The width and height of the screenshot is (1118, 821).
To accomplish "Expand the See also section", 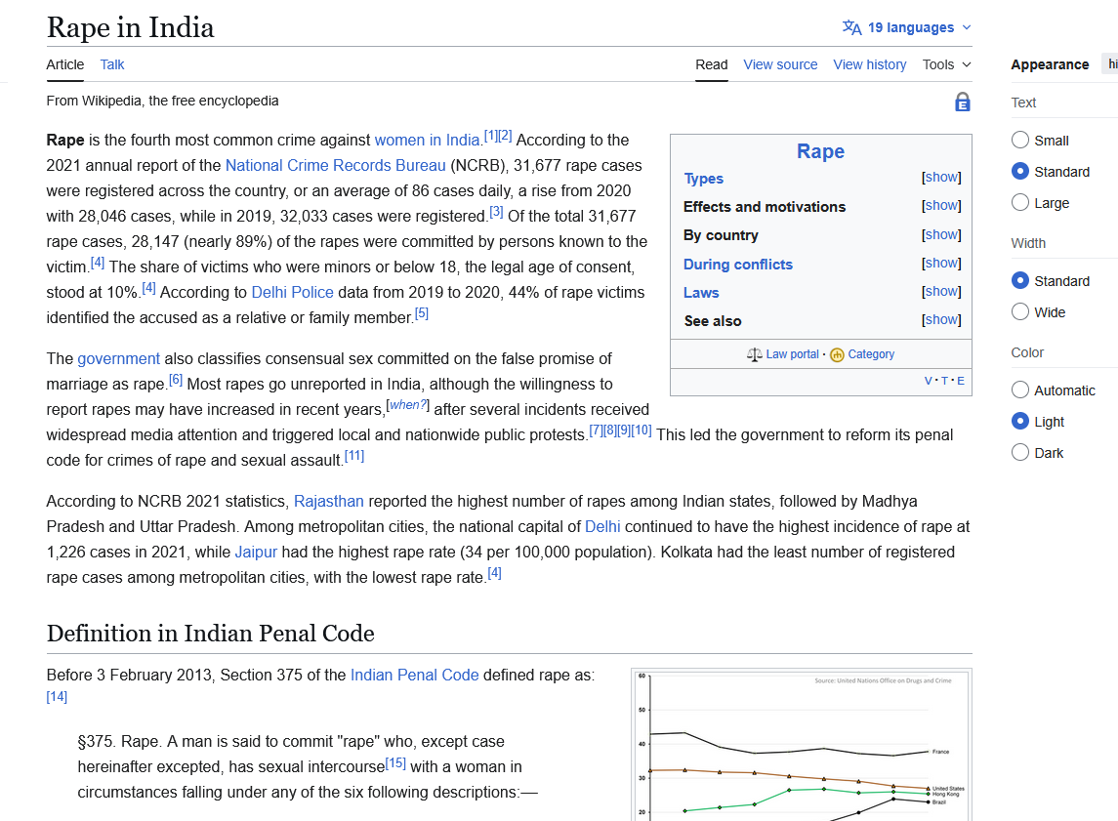I will pos(941,320).
